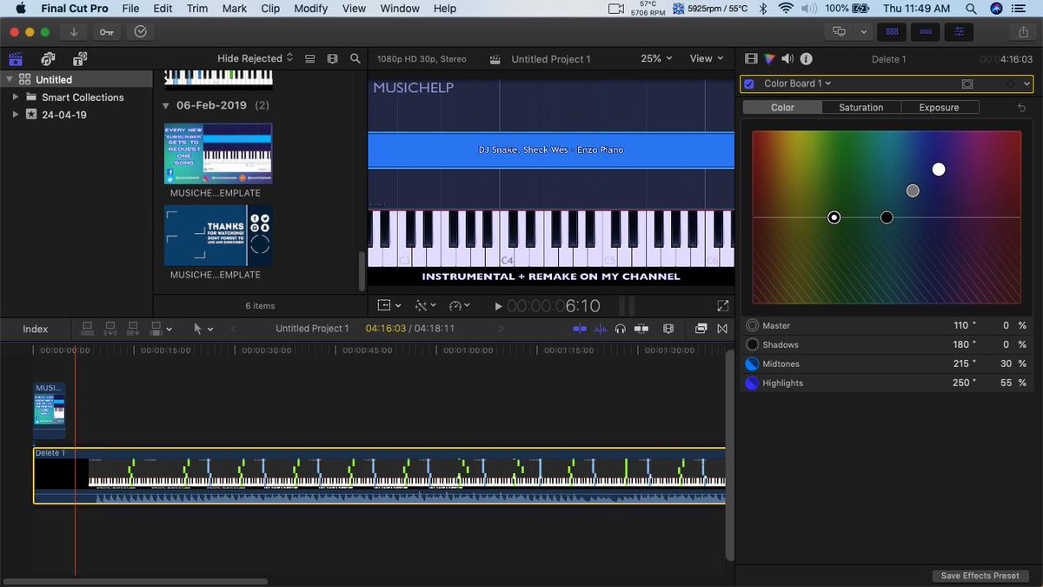Viewport: 1043px width, 587px height.
Task: Toggle clip grouping list view icon
Action: (x=309, y=58)
